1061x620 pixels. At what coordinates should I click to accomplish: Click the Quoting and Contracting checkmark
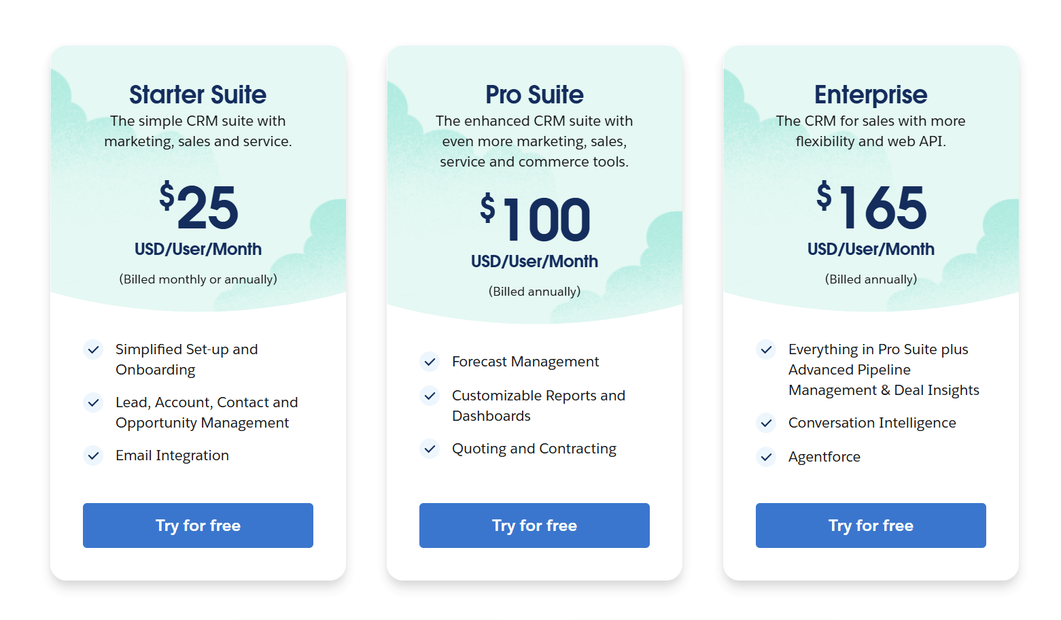point(430,449)
